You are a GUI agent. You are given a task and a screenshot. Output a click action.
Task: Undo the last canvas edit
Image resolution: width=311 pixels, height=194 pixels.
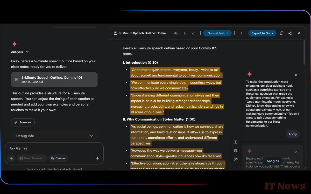[x=185, y=33]
